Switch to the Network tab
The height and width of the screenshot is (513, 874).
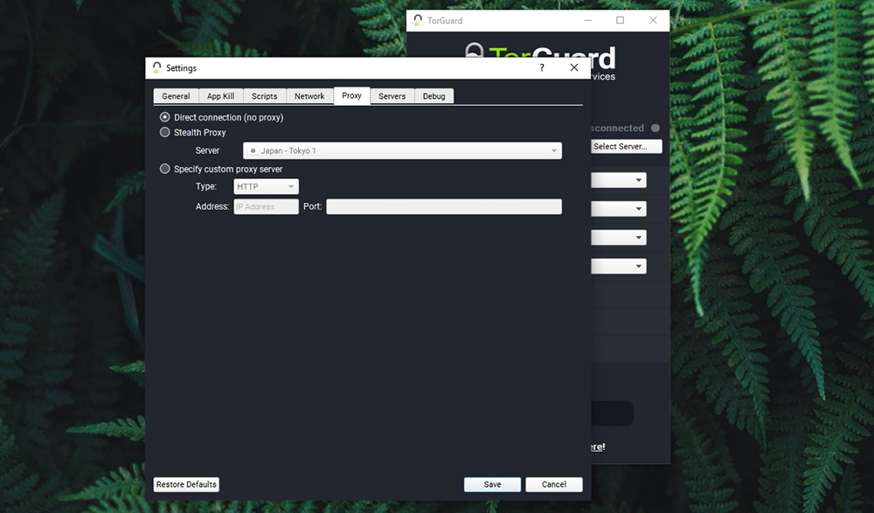pyautogui.click(x=309, y=96)
